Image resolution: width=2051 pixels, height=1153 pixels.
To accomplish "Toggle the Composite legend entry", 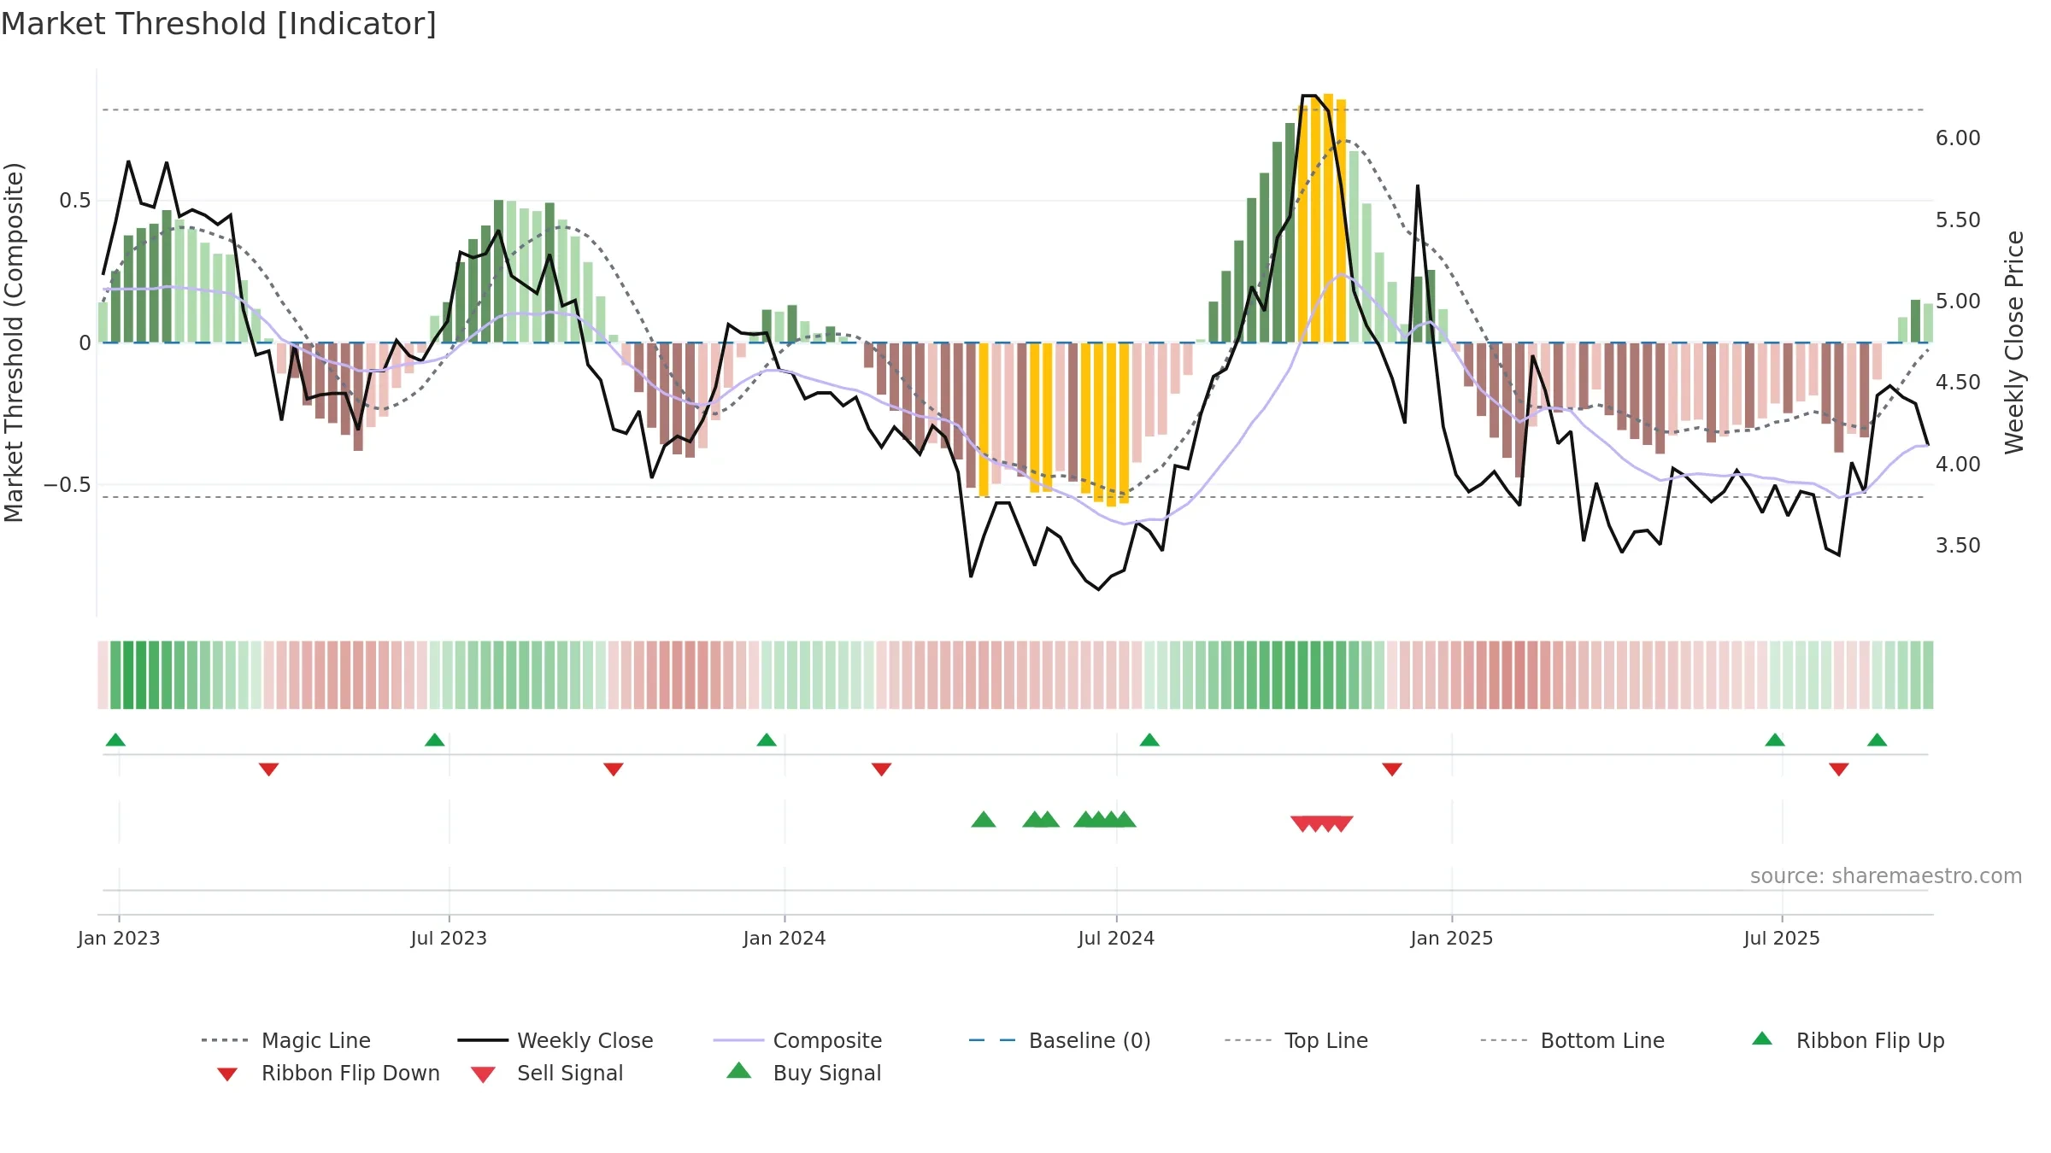I will pyautogui.click(x=797, y=1040).
